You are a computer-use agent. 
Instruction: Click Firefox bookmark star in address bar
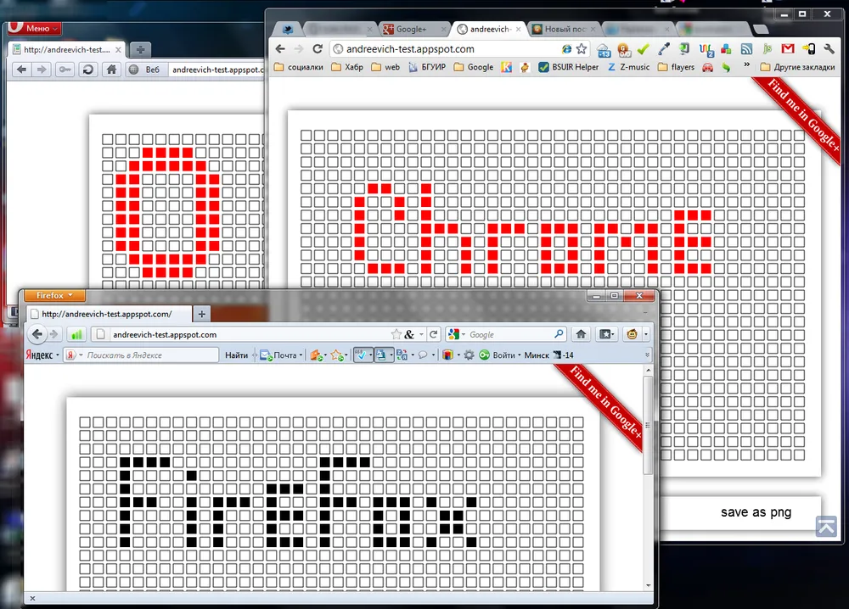(x=396, y=334)
